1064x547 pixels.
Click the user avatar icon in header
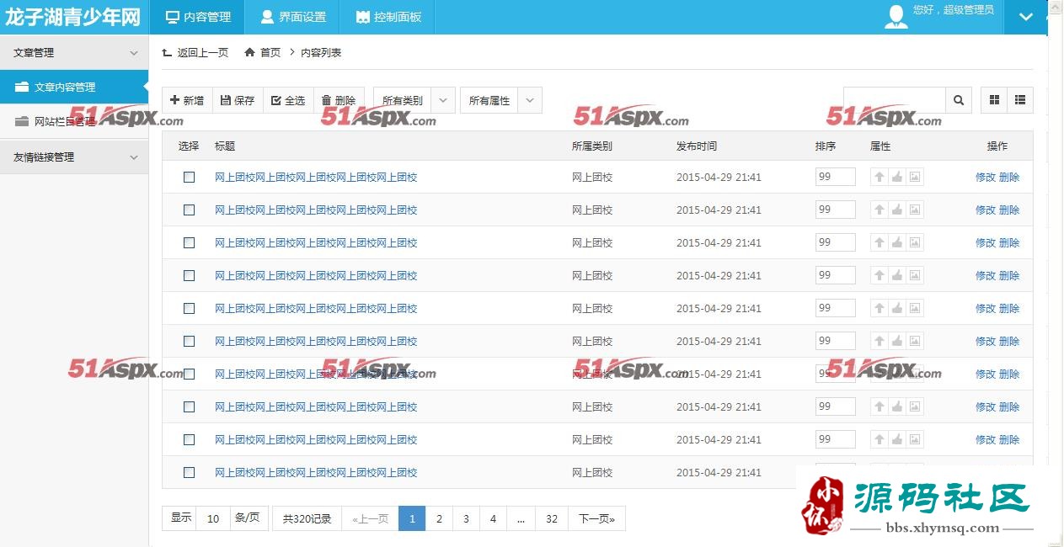click(x=896, y=17)
